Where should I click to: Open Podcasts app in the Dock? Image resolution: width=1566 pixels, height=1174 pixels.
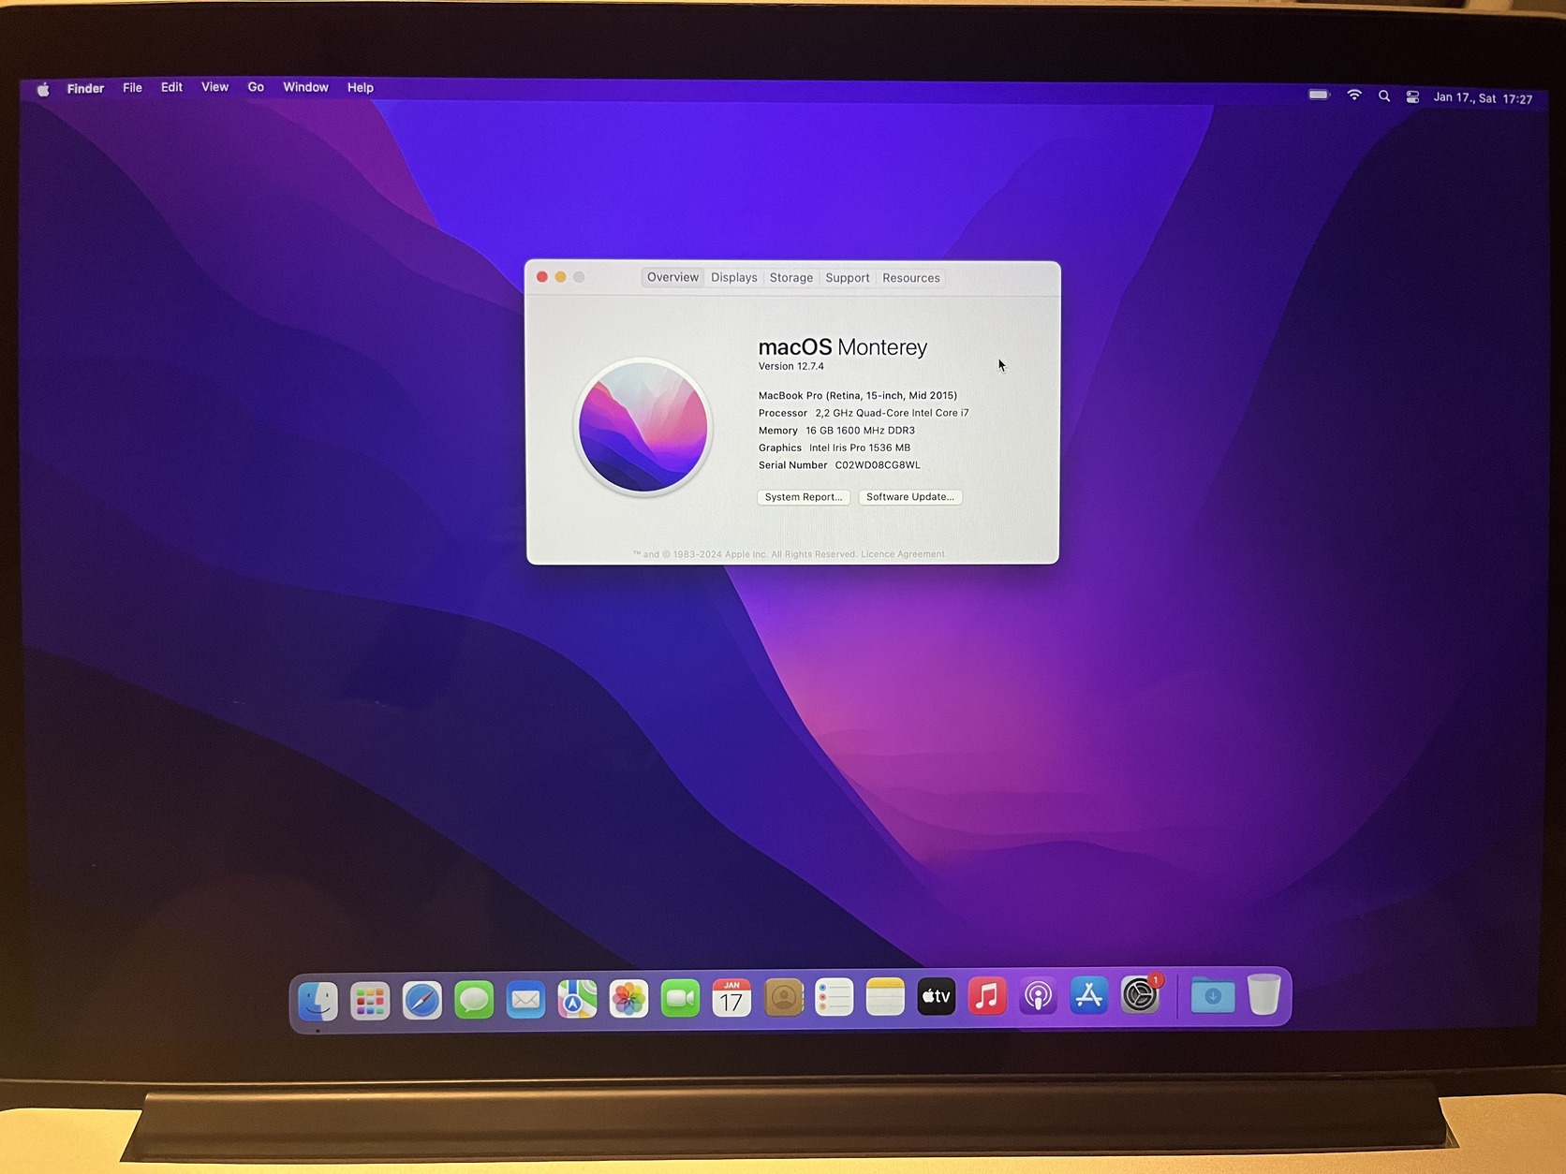tap(1038, 995)
